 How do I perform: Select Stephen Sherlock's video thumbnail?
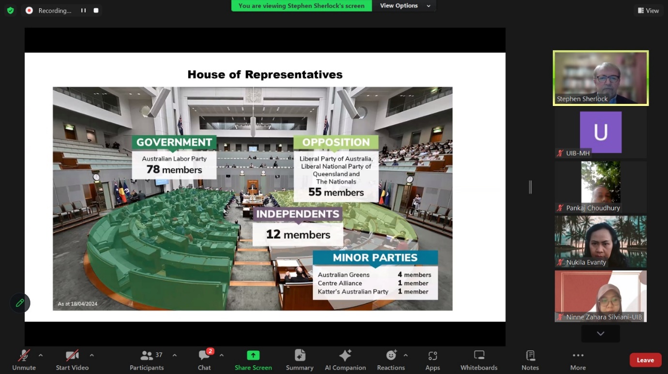[x=600, y=78]
